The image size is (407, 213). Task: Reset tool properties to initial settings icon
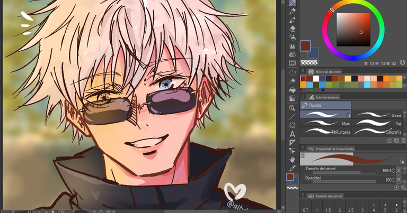pos(396,188)
